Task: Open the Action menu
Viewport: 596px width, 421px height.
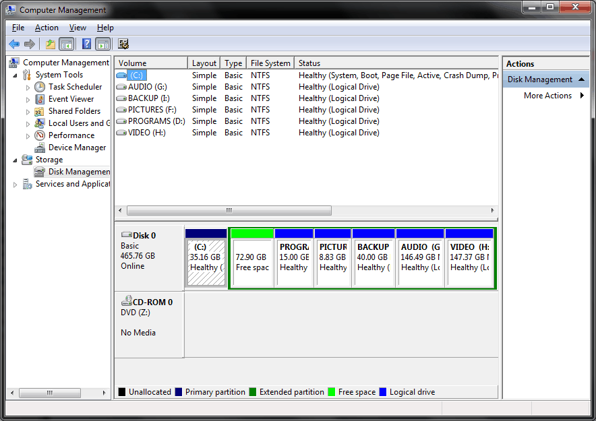Action: point(47,28)
